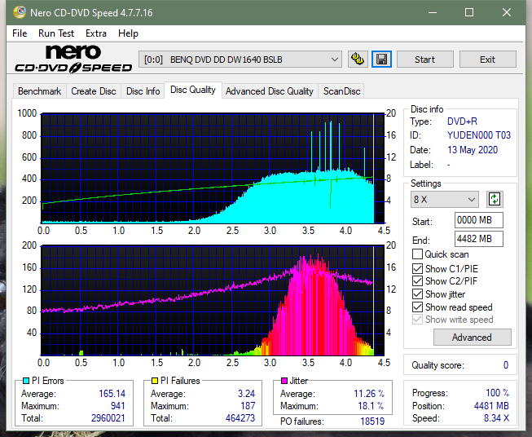Click the End position 4482 MB field
The width and height of the screenshot is (532, 437).
pos(478,239)
